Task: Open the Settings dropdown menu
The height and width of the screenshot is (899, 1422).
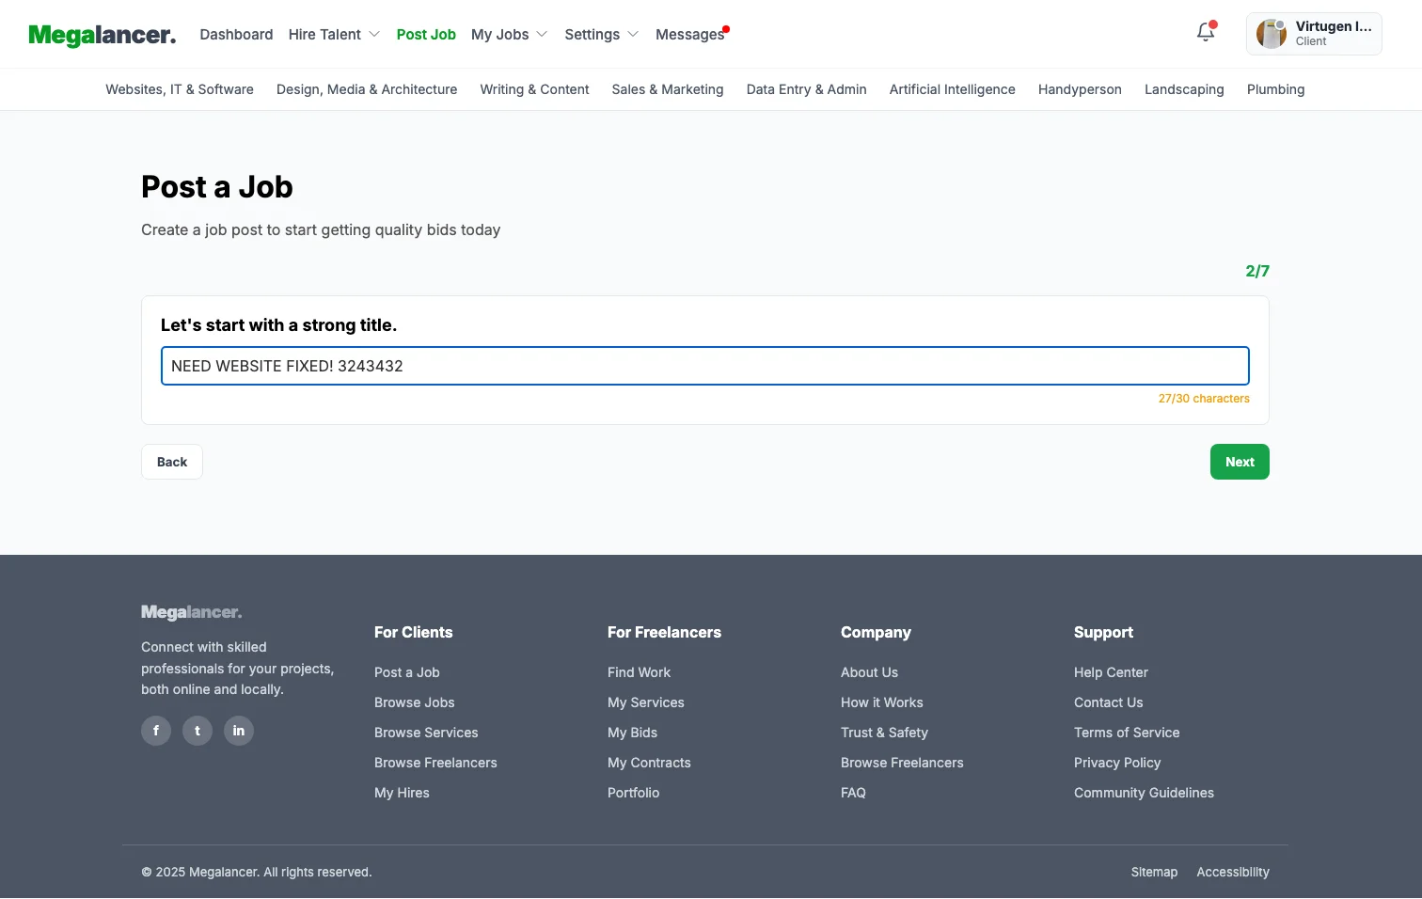Action: (x=601, y=35)
